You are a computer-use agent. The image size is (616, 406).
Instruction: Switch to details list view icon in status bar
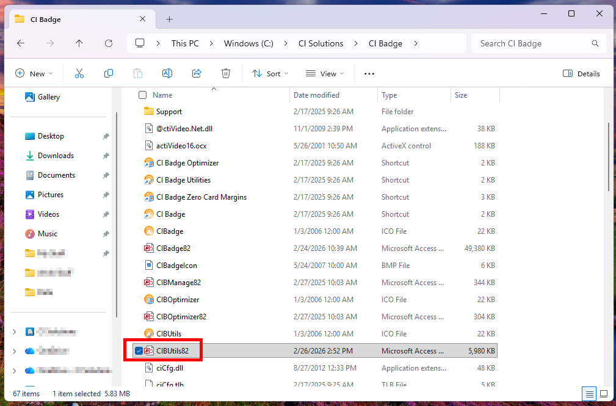pos(589,393)
